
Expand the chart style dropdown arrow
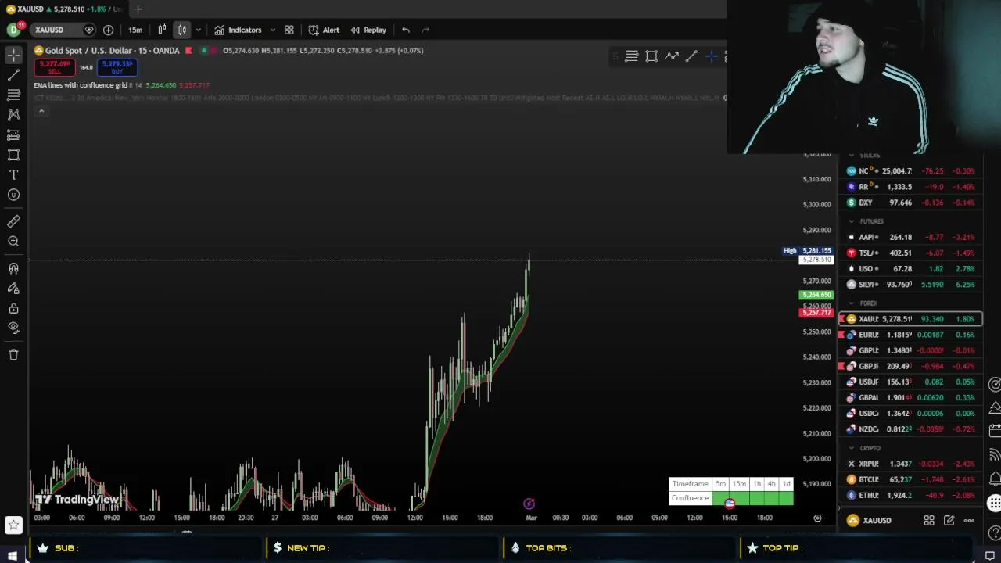coord(198,30)
